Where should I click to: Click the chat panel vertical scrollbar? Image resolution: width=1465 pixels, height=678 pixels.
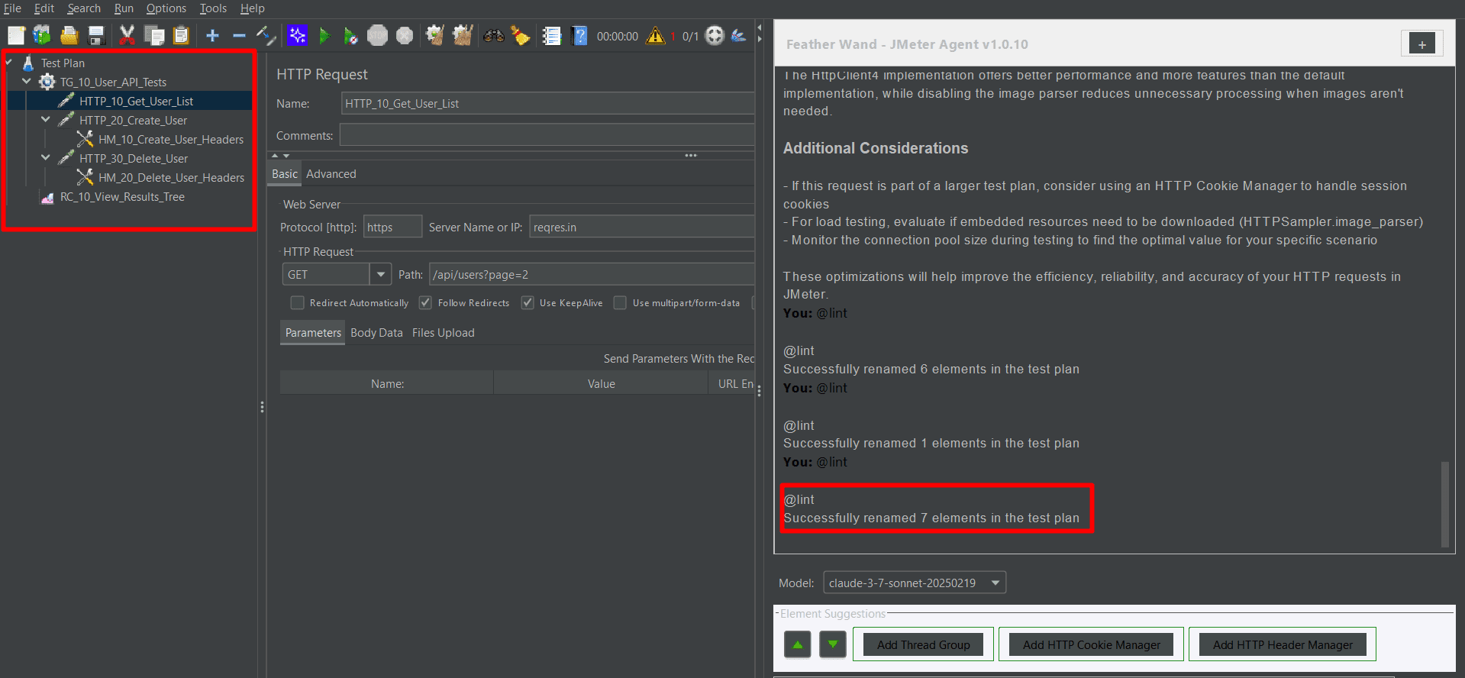click(1444, 504)
